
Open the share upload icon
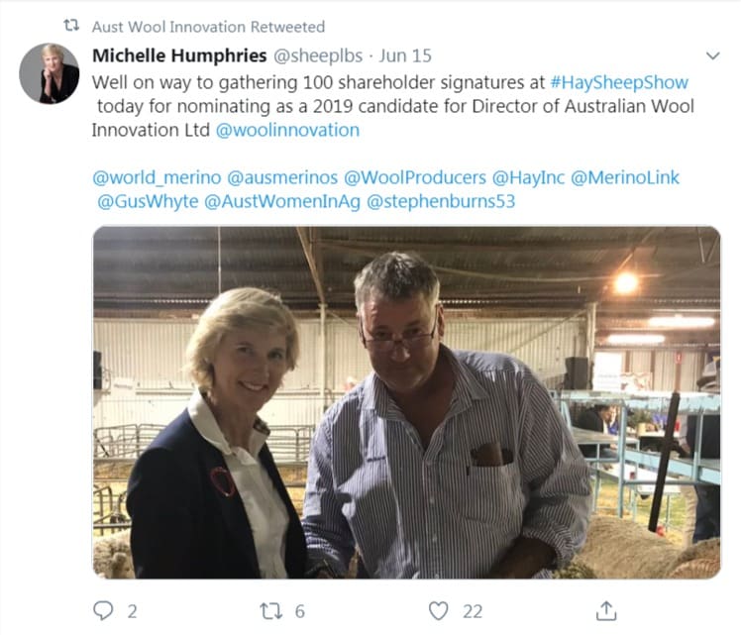606,611
